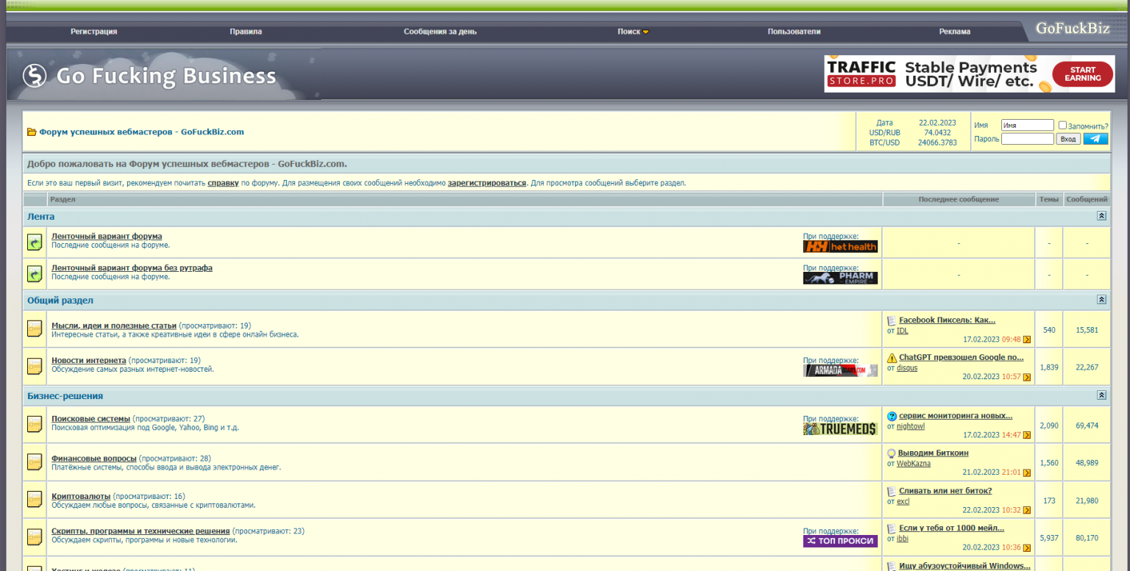Click the Telegram login icon button
The height and width of the screenshot is (571, 1130).
[1095, 139]
